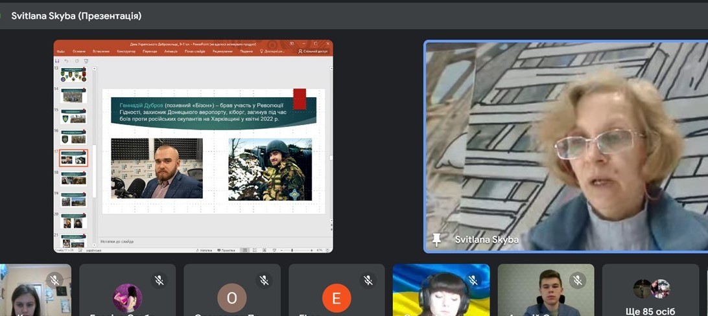
Task: Start slideshow from quick access toolbar icon
Action: coord(86,61)
